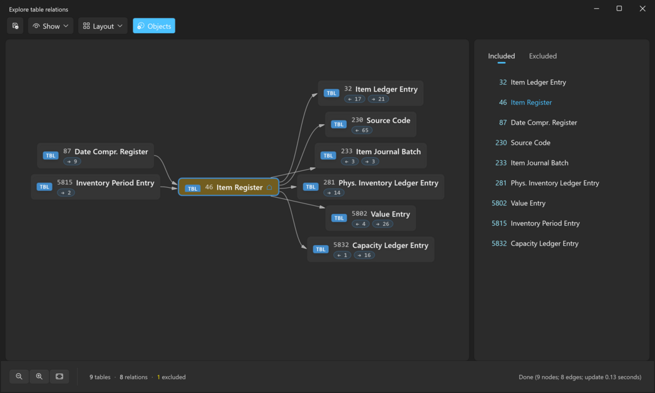The height and width of the screenshot is (393, 655).
Task: Click the "9 tables" status text
Action: tap(100, 377)
